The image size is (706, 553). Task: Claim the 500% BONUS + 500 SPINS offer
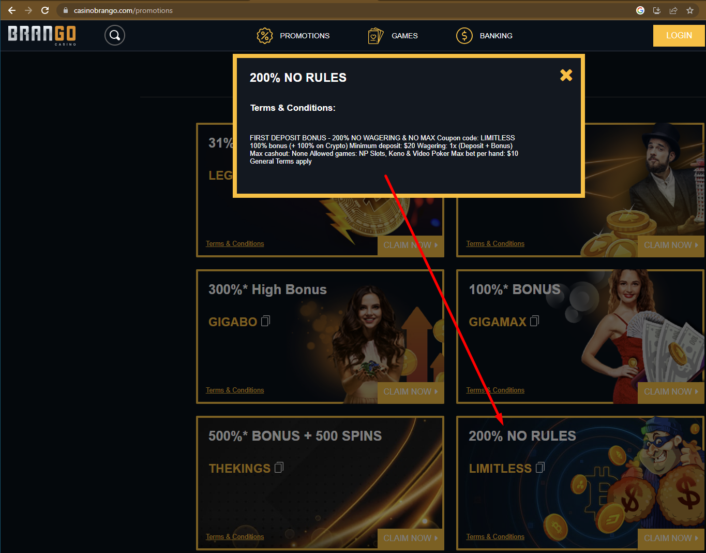[x=411, y=539]
